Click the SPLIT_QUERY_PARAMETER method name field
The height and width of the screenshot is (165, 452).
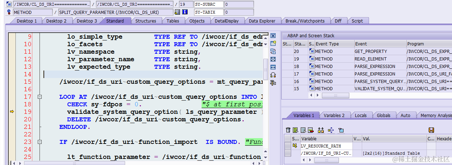(115, 12)
